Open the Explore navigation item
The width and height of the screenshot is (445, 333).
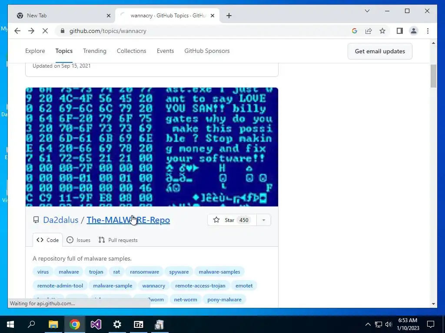[35, 51]
